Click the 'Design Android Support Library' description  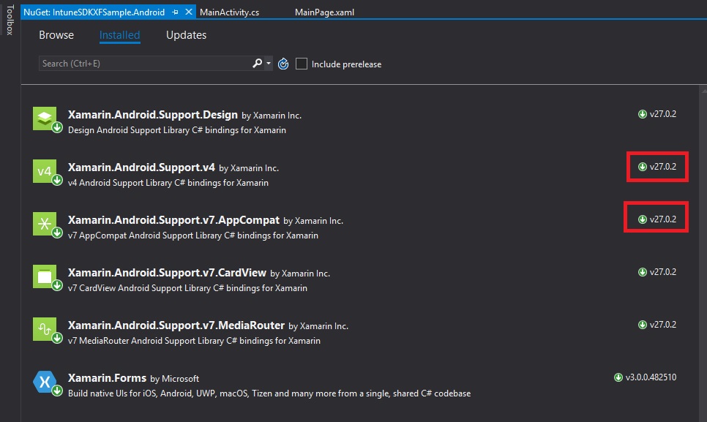click(x=177, y=130)
